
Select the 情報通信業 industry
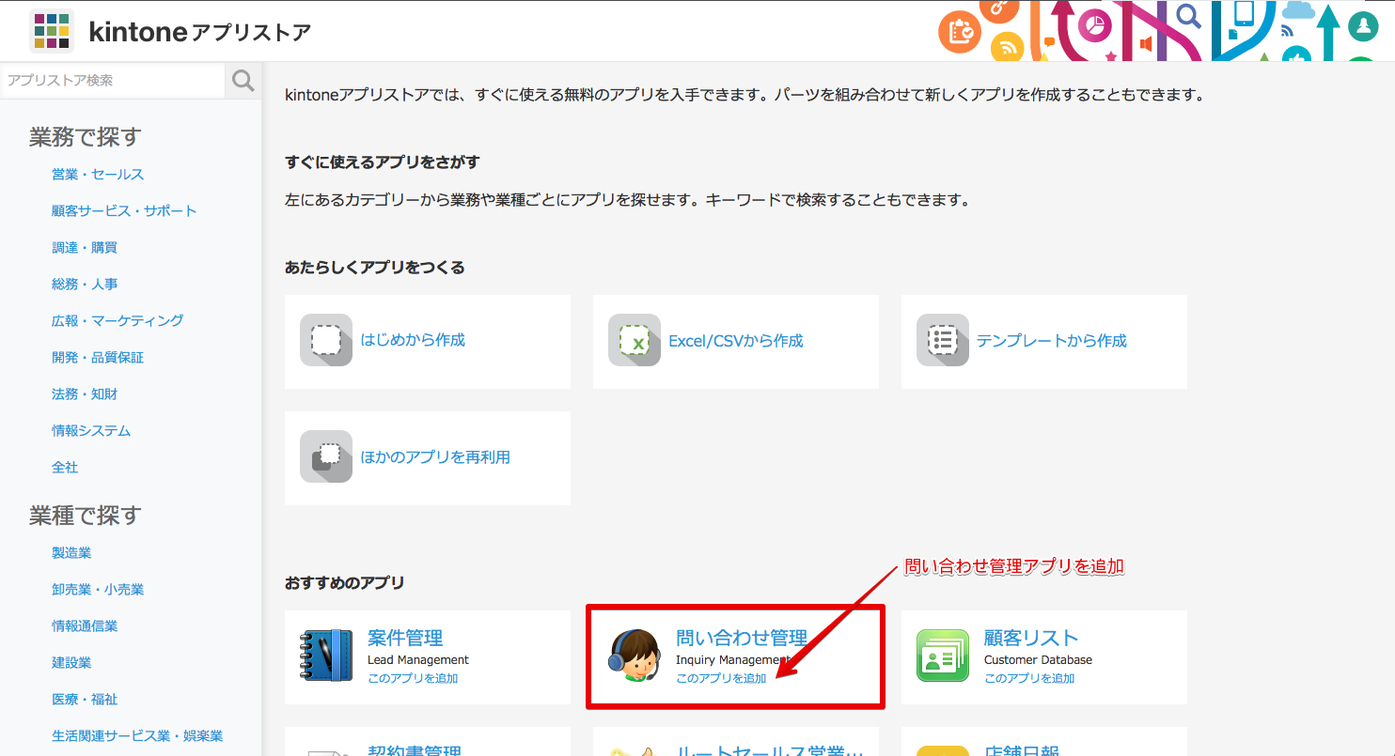coord(85,626)
